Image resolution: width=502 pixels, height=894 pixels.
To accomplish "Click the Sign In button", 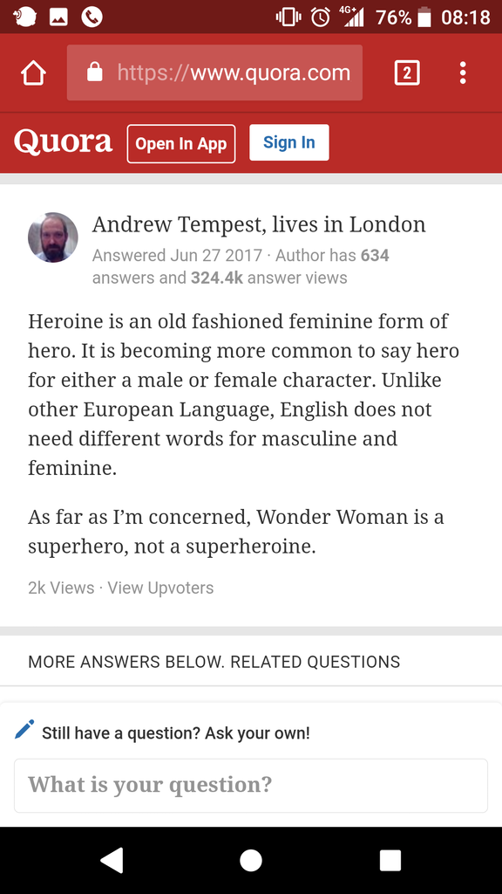I will (x=289, y=142).
